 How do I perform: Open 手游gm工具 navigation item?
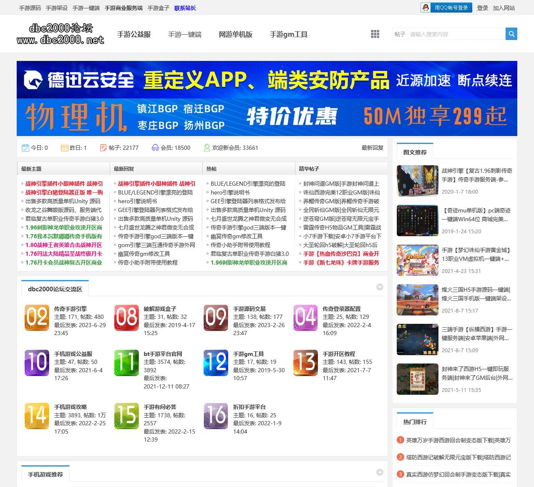pos(288,34)
